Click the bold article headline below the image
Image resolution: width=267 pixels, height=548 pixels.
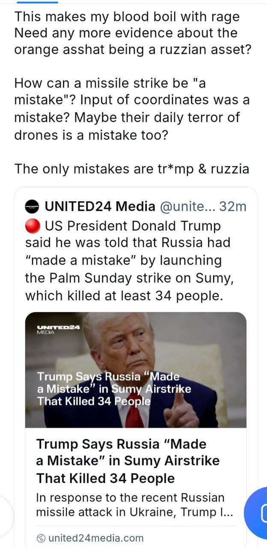pos(128,461)
